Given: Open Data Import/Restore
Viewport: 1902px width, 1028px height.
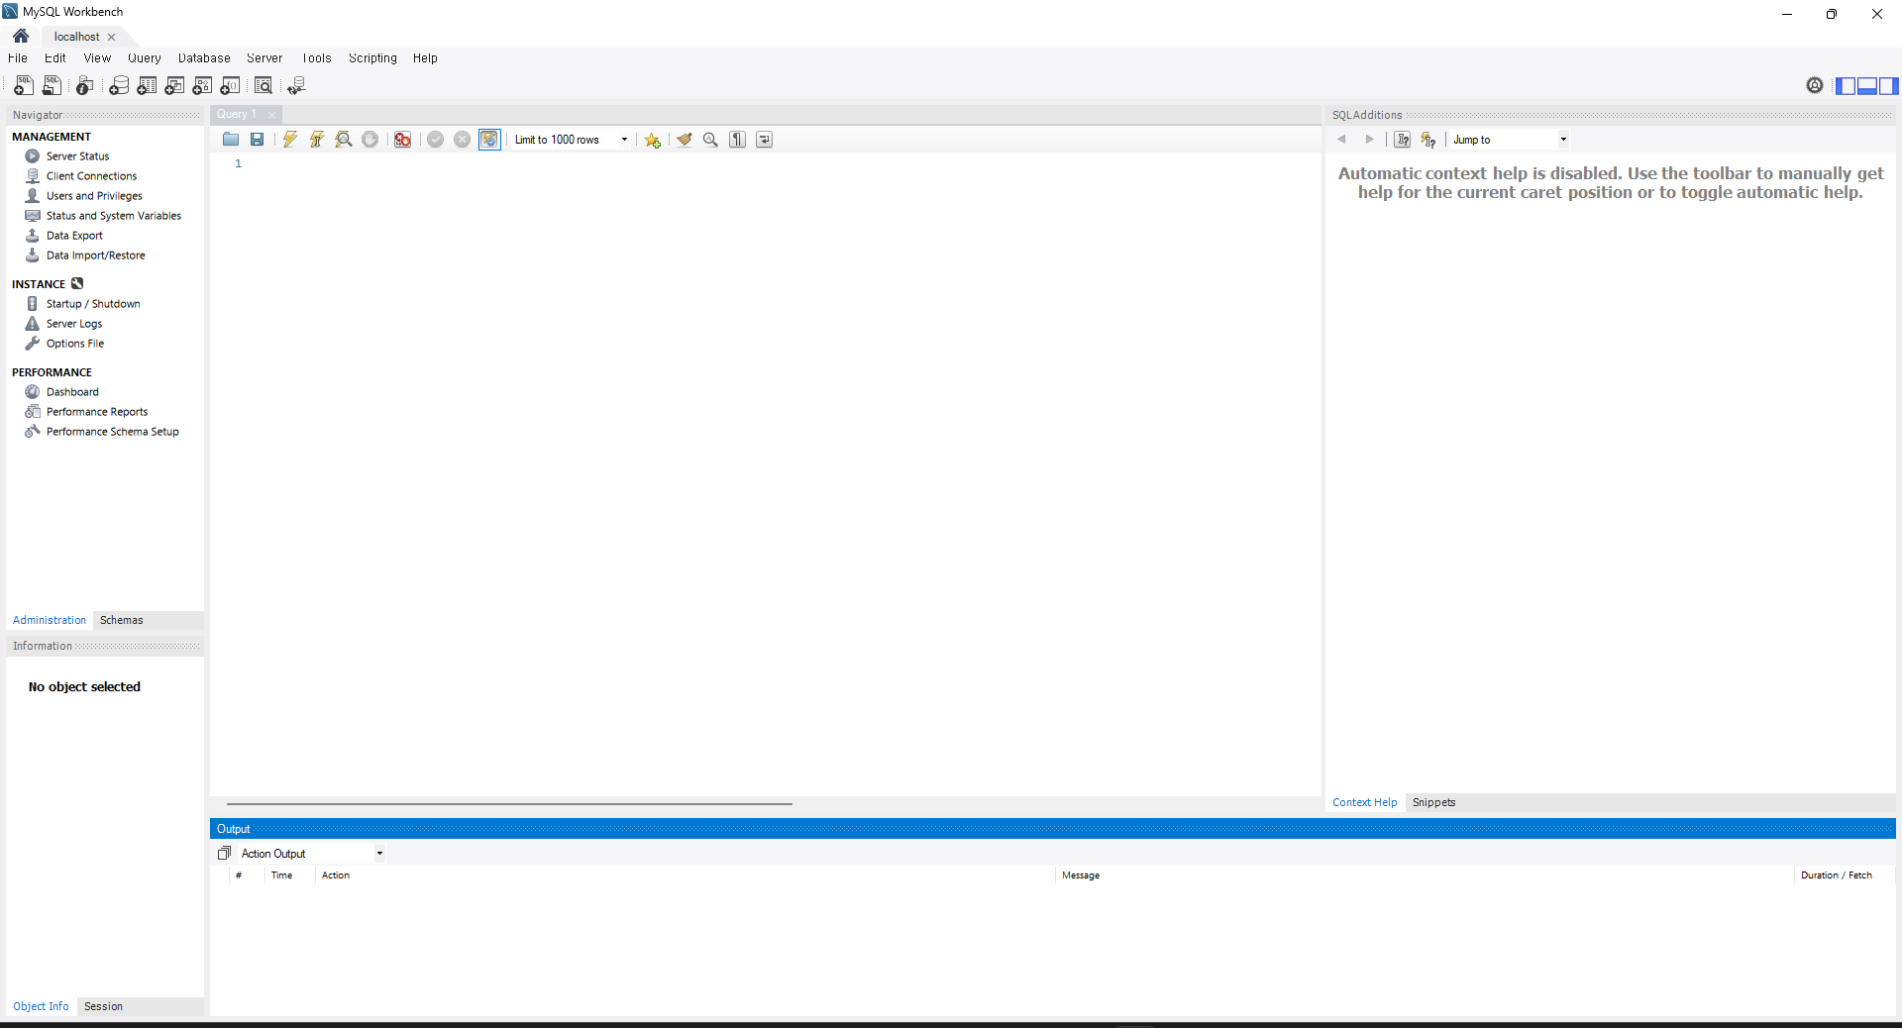Looking at the screenshot, I should [95, 256].
